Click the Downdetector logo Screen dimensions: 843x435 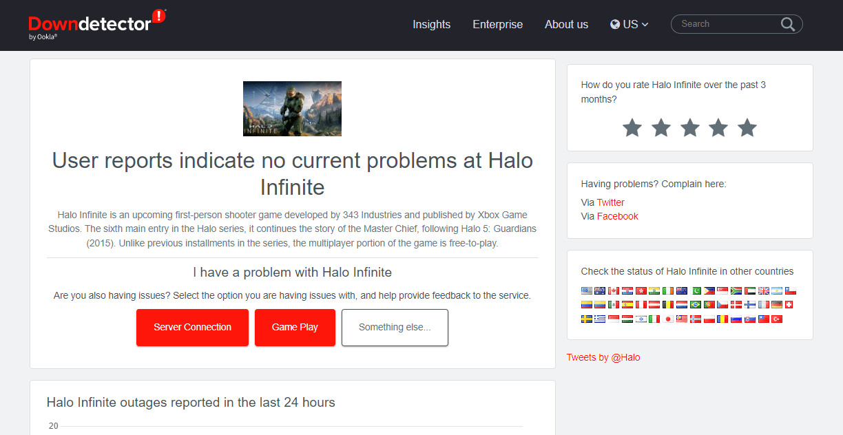[x=96, y=23]
